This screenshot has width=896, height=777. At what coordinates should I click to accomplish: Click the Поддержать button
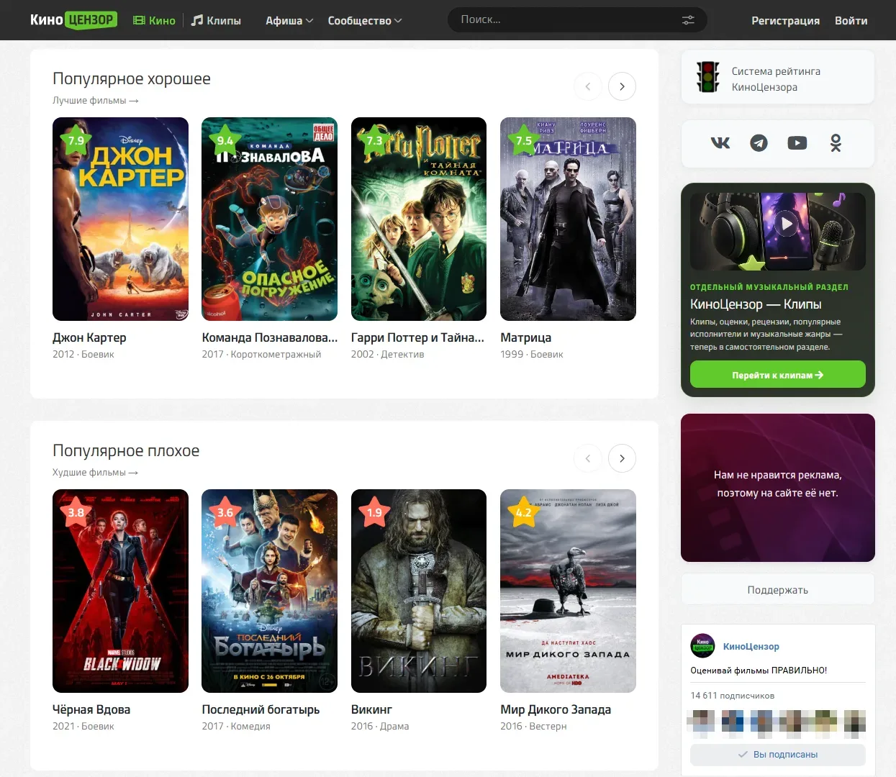pos(778,590)
